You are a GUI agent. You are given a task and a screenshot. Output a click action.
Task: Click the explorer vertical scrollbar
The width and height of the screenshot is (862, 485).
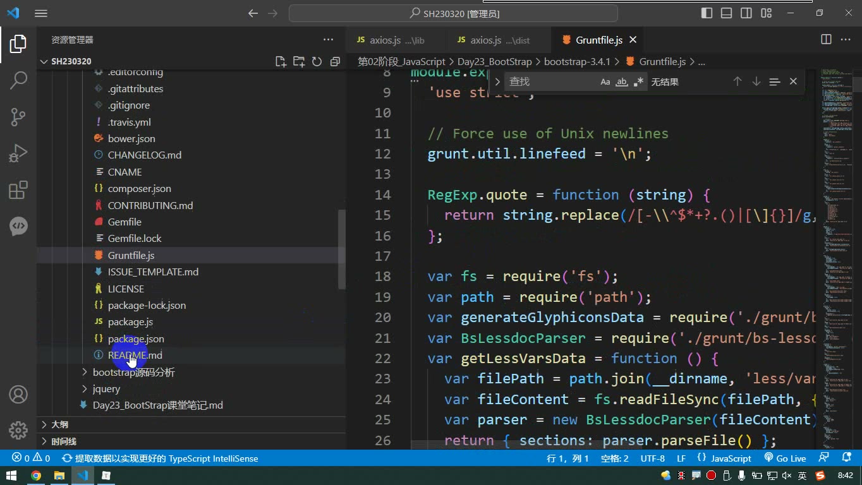click(342, 249)
